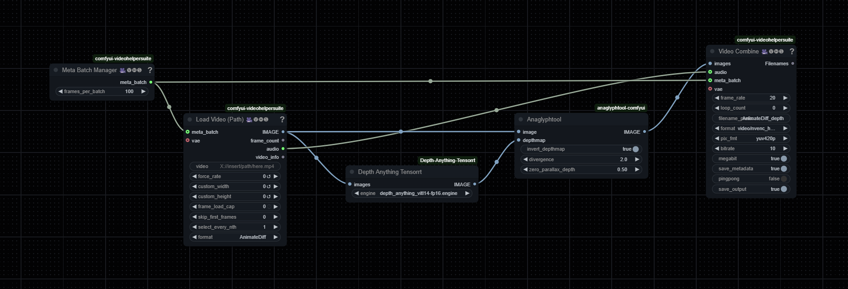Viewport: 848px width, 289px height.
Task: Increase frames_per_batch with right arrow
Action: point(143,91)
